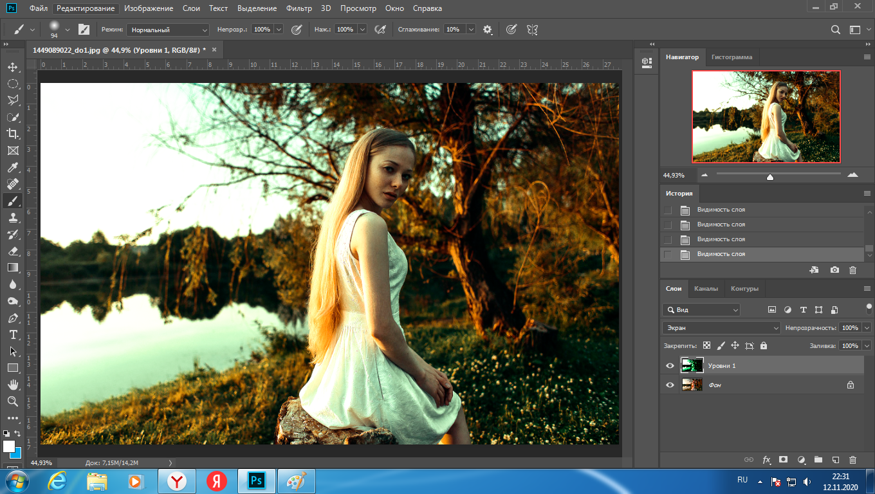Open the brush settings panel icon
Image resolution: width=875 pixels, height=494 pixels.
(x=84, y=30)
